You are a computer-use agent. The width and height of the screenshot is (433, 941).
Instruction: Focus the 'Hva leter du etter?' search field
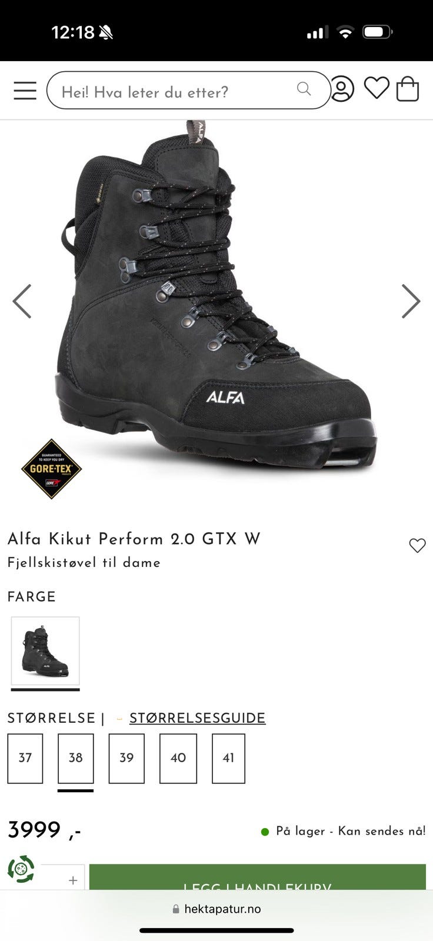[x=189, y=90]
